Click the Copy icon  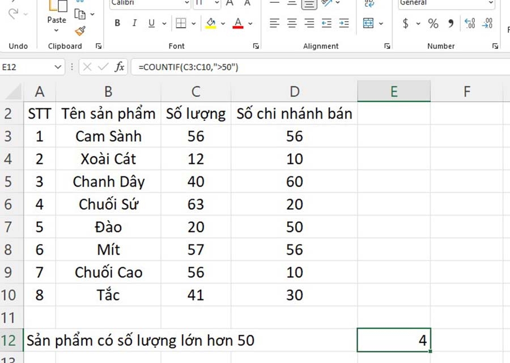click(80, 14)
